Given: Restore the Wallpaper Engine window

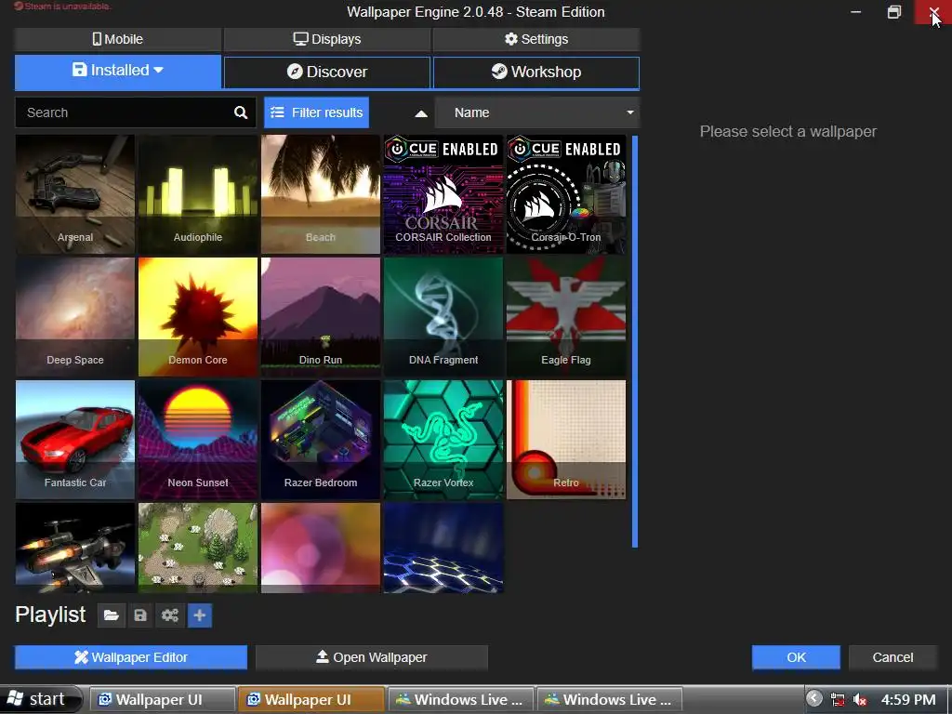Looking at the screenshot, I should pyautogui.click(x=894, y=12).
